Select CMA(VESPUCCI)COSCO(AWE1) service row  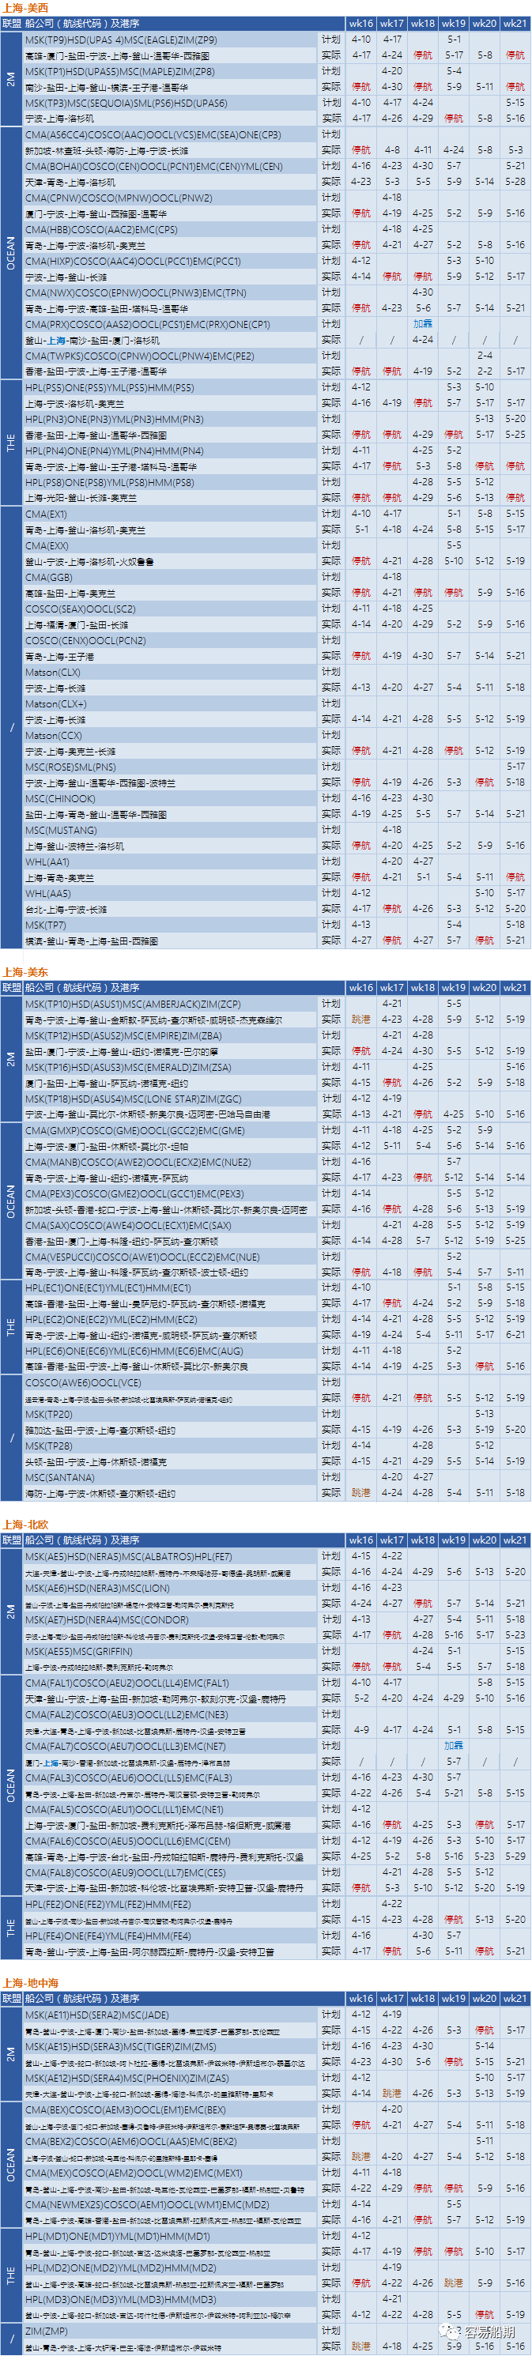pos(170,1257)
